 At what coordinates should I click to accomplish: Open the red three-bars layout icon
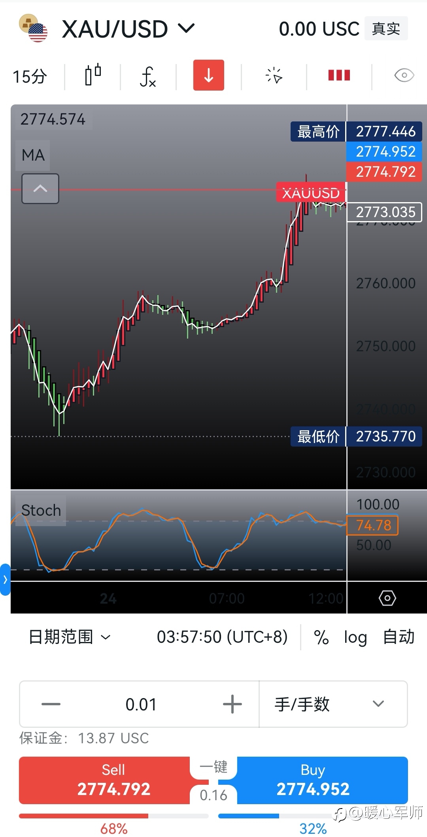pyautogui.click(x=339, y=75)
